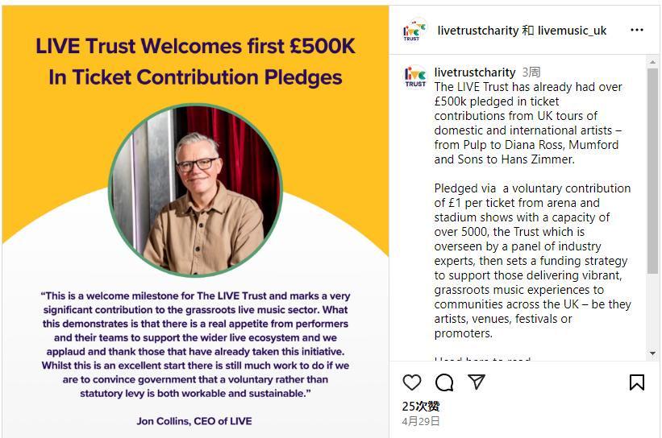Click LIVE Trust avatar beside the caption

(415, 76)
